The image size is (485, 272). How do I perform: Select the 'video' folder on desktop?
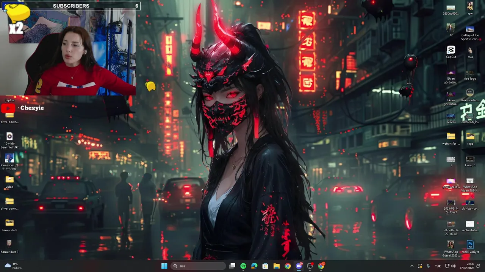coord(9,182)
